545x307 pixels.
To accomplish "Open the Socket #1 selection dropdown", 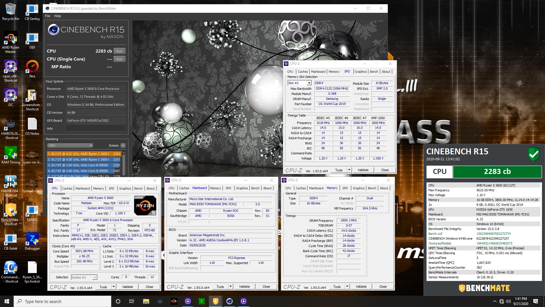I will pyautogui.click(x=84, y=277).
